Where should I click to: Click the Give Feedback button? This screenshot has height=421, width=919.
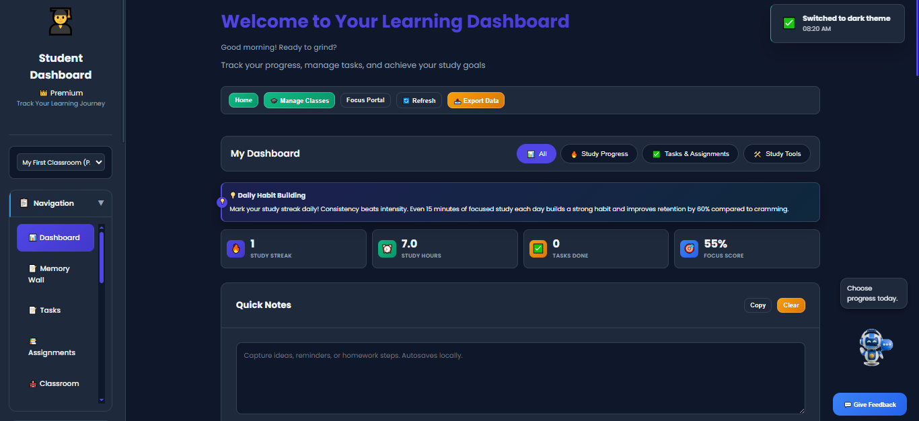[869, 404]
